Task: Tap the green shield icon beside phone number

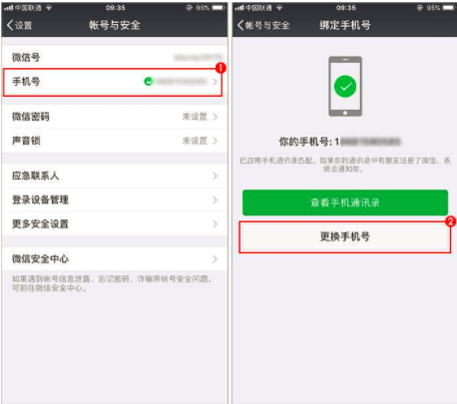Action: [148, 81]
